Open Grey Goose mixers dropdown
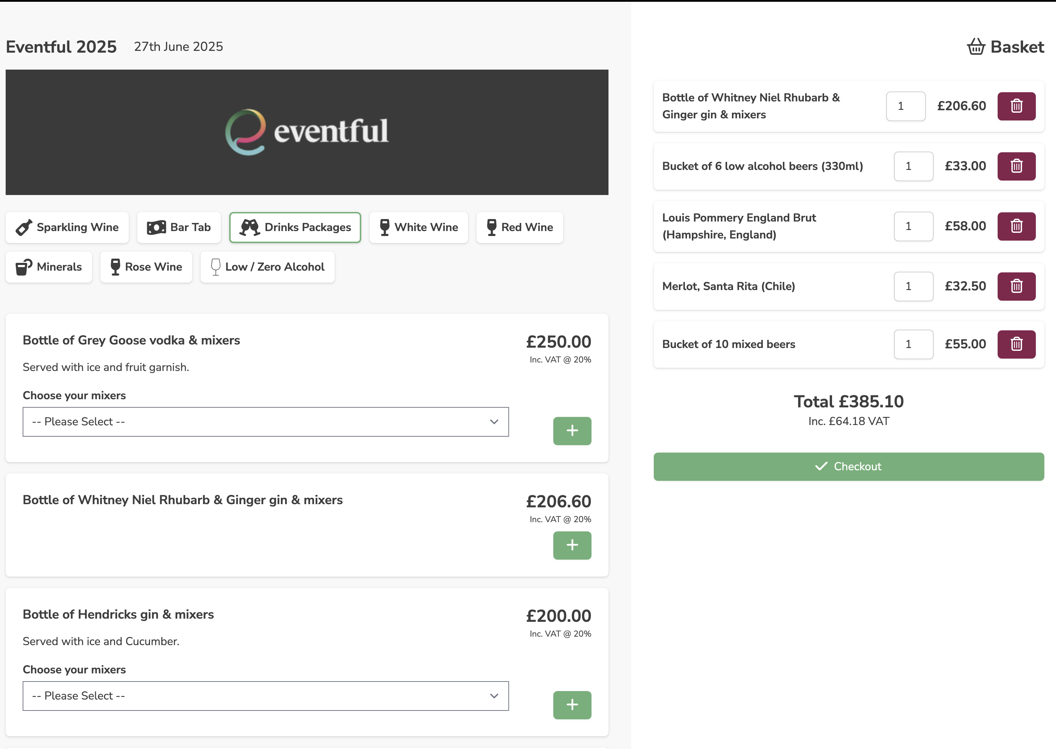Viewport: 1056px width, 749px height. pos(265,421)
